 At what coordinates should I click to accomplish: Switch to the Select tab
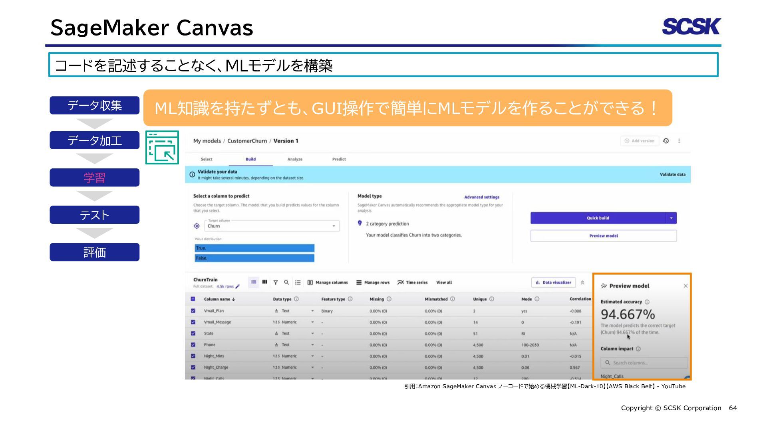point(207,159)
